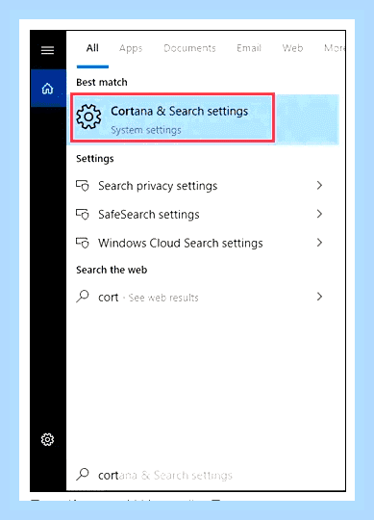Click the Cortana & Search settings gear icon
Viewport: 374px width, 520px height.
88,117
